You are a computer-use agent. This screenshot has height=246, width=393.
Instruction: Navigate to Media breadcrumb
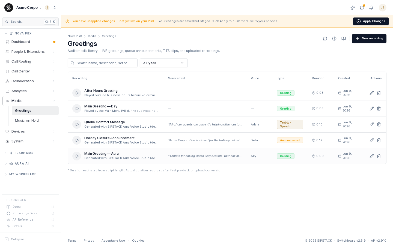[92, 36]
